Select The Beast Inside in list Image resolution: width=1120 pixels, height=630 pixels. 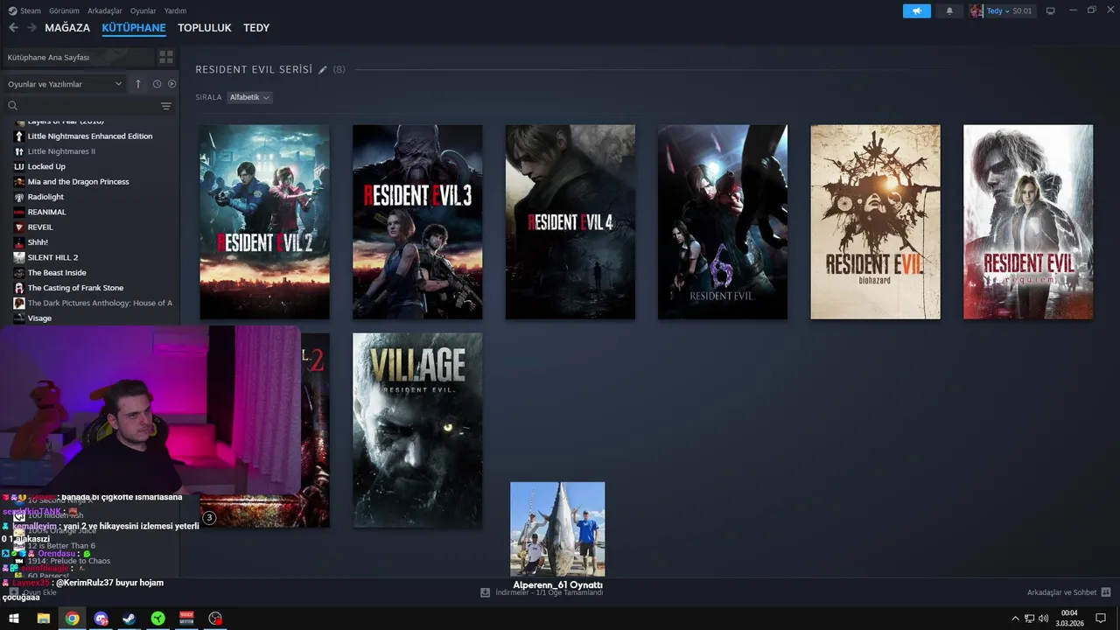coord(57,273)
